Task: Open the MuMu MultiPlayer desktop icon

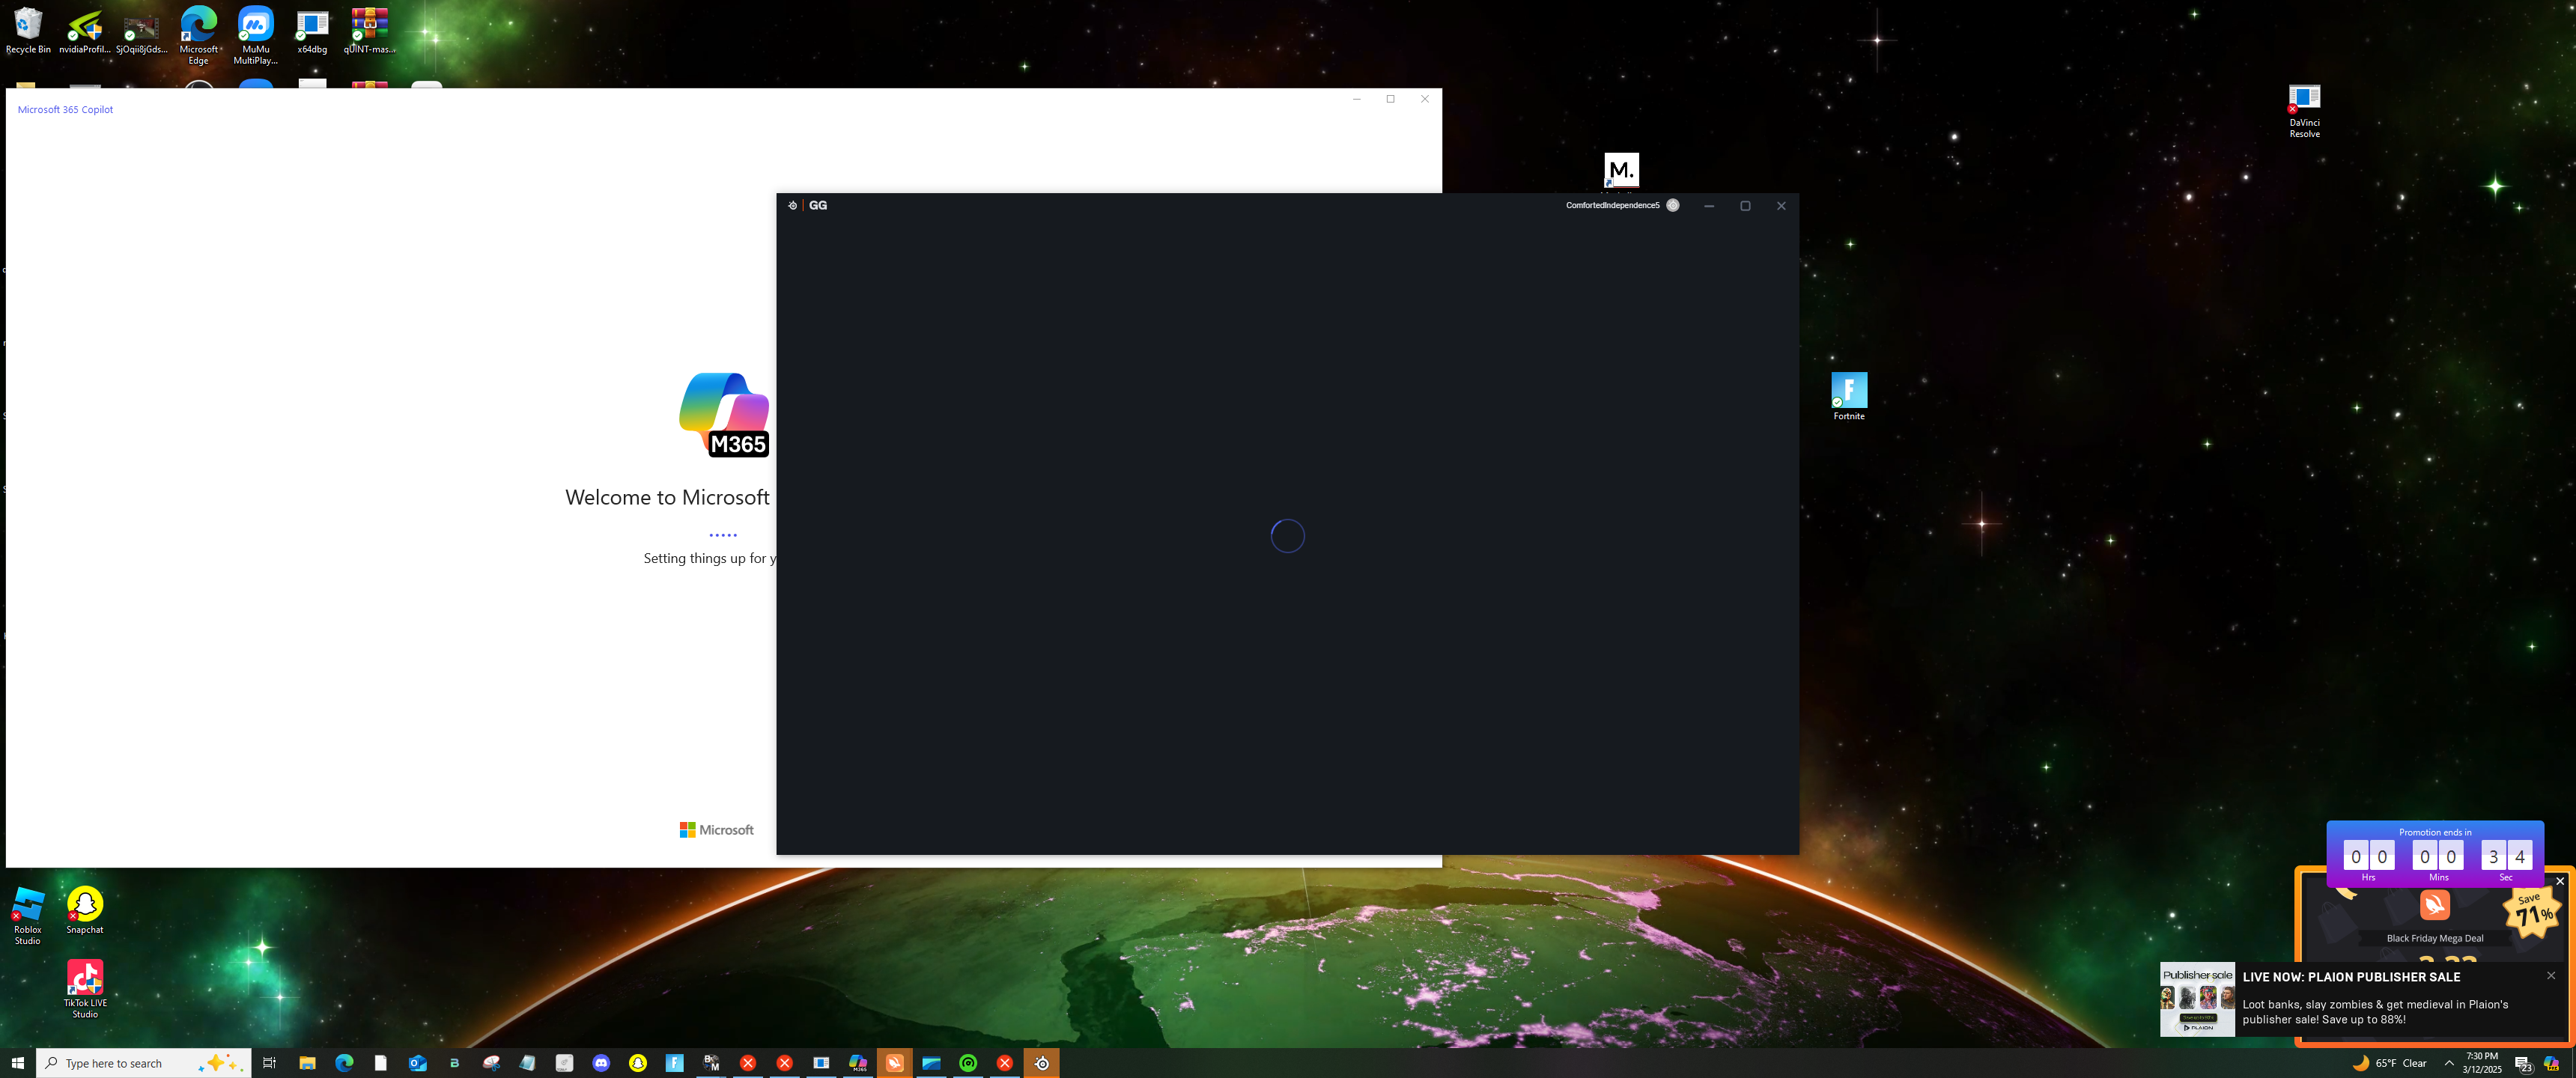Action: [256, 35]
